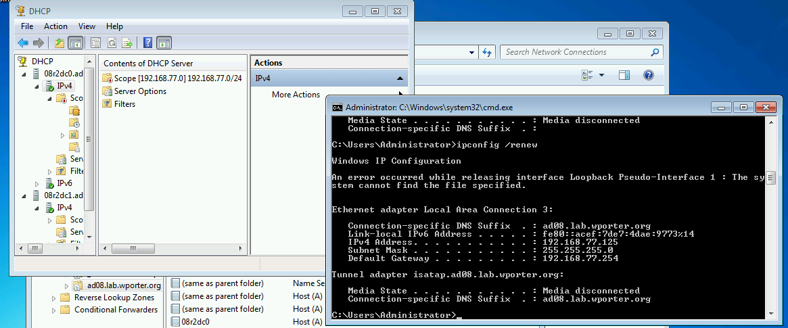This screenshot has width=788, height=328.
Task: Click the cmd.exe title bar icon
Action: tap(338, 107)
